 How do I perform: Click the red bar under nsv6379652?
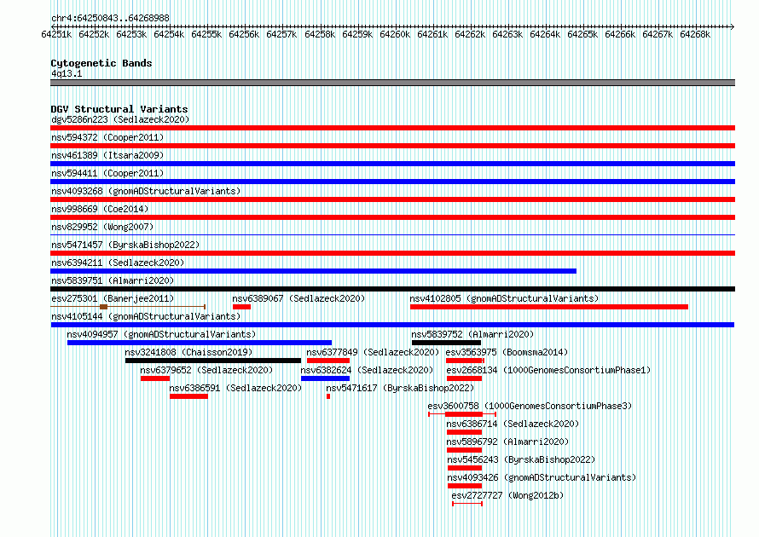tap(155, 378)
